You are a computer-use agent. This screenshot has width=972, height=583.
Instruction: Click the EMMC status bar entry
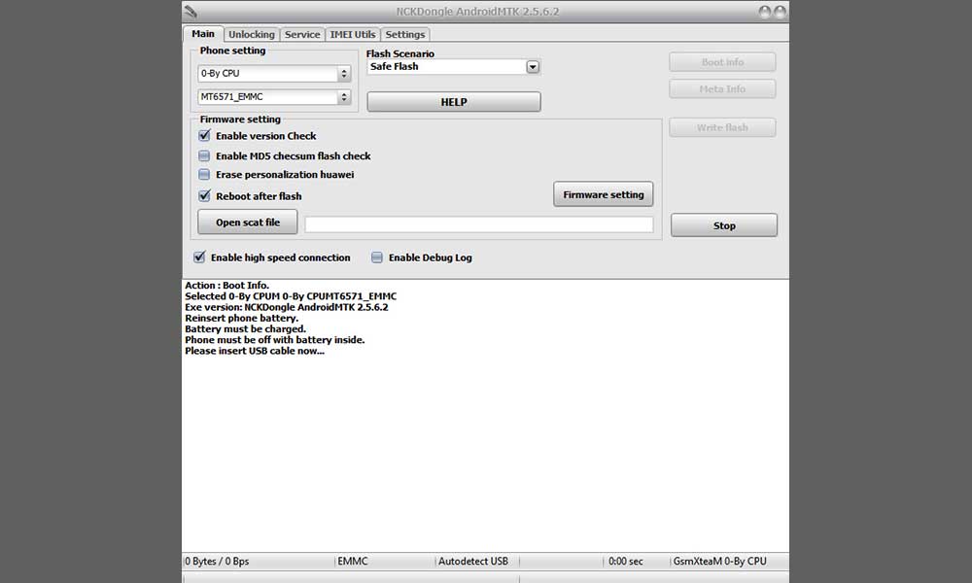(x=353, y=562)
